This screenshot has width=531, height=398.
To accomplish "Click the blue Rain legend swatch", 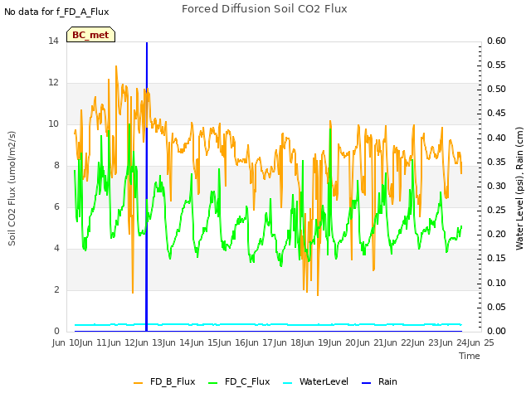I will [x=367, y=383].
